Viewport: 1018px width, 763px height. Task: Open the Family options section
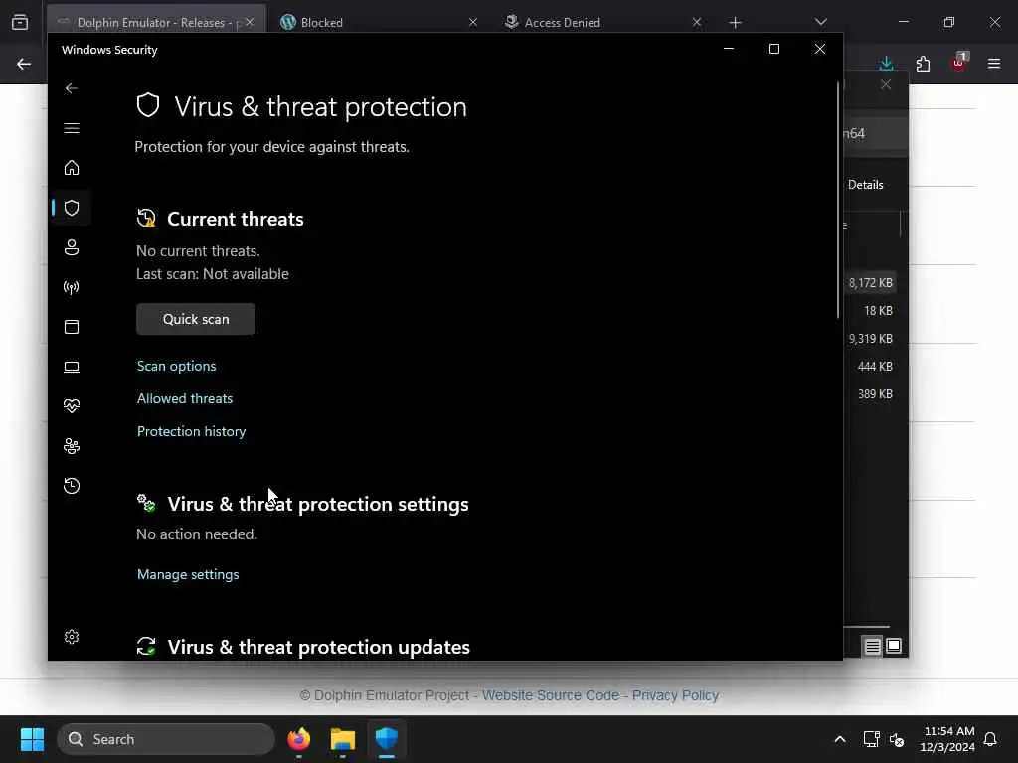point(72,446)
